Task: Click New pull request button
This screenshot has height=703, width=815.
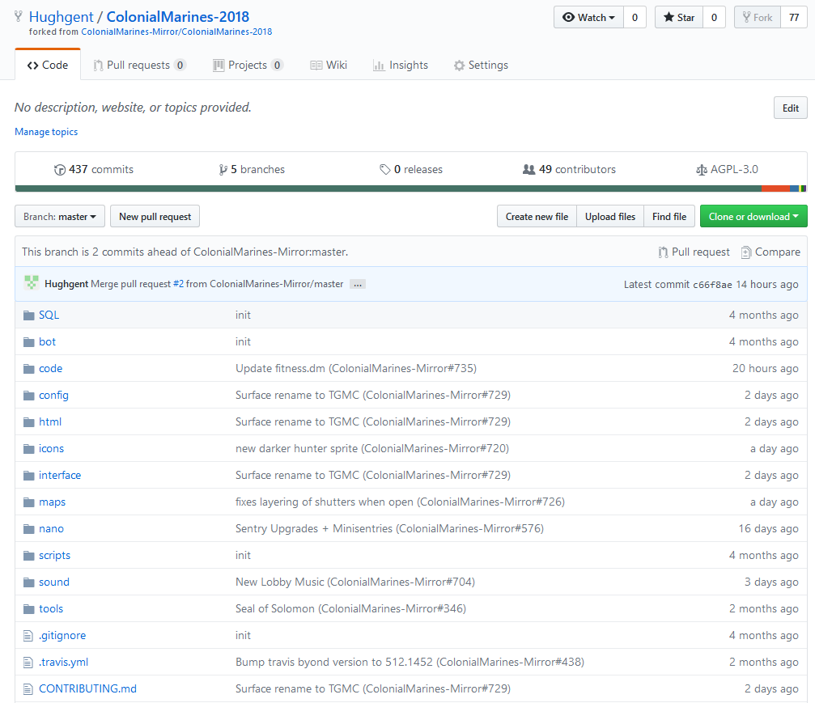Action: point(155,217)
